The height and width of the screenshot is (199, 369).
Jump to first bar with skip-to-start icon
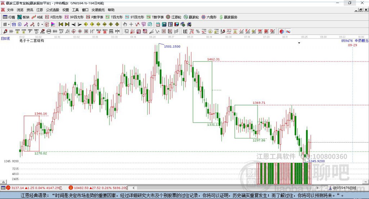[61, 24]
